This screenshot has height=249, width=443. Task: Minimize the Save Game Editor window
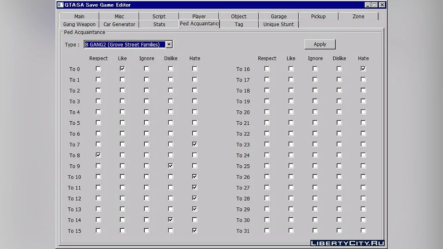[x=367, y=5]
